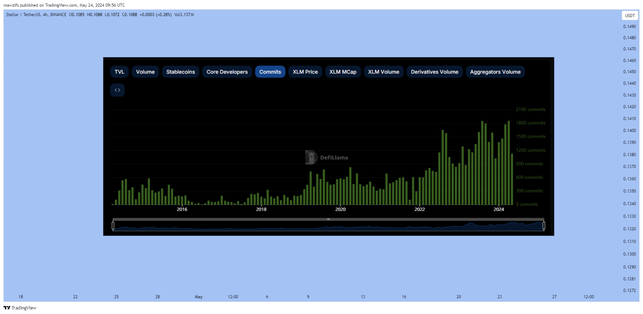Screen dimensions: 643x314
Task: Select the TVL chart tab
Action: tap(119, 72)
